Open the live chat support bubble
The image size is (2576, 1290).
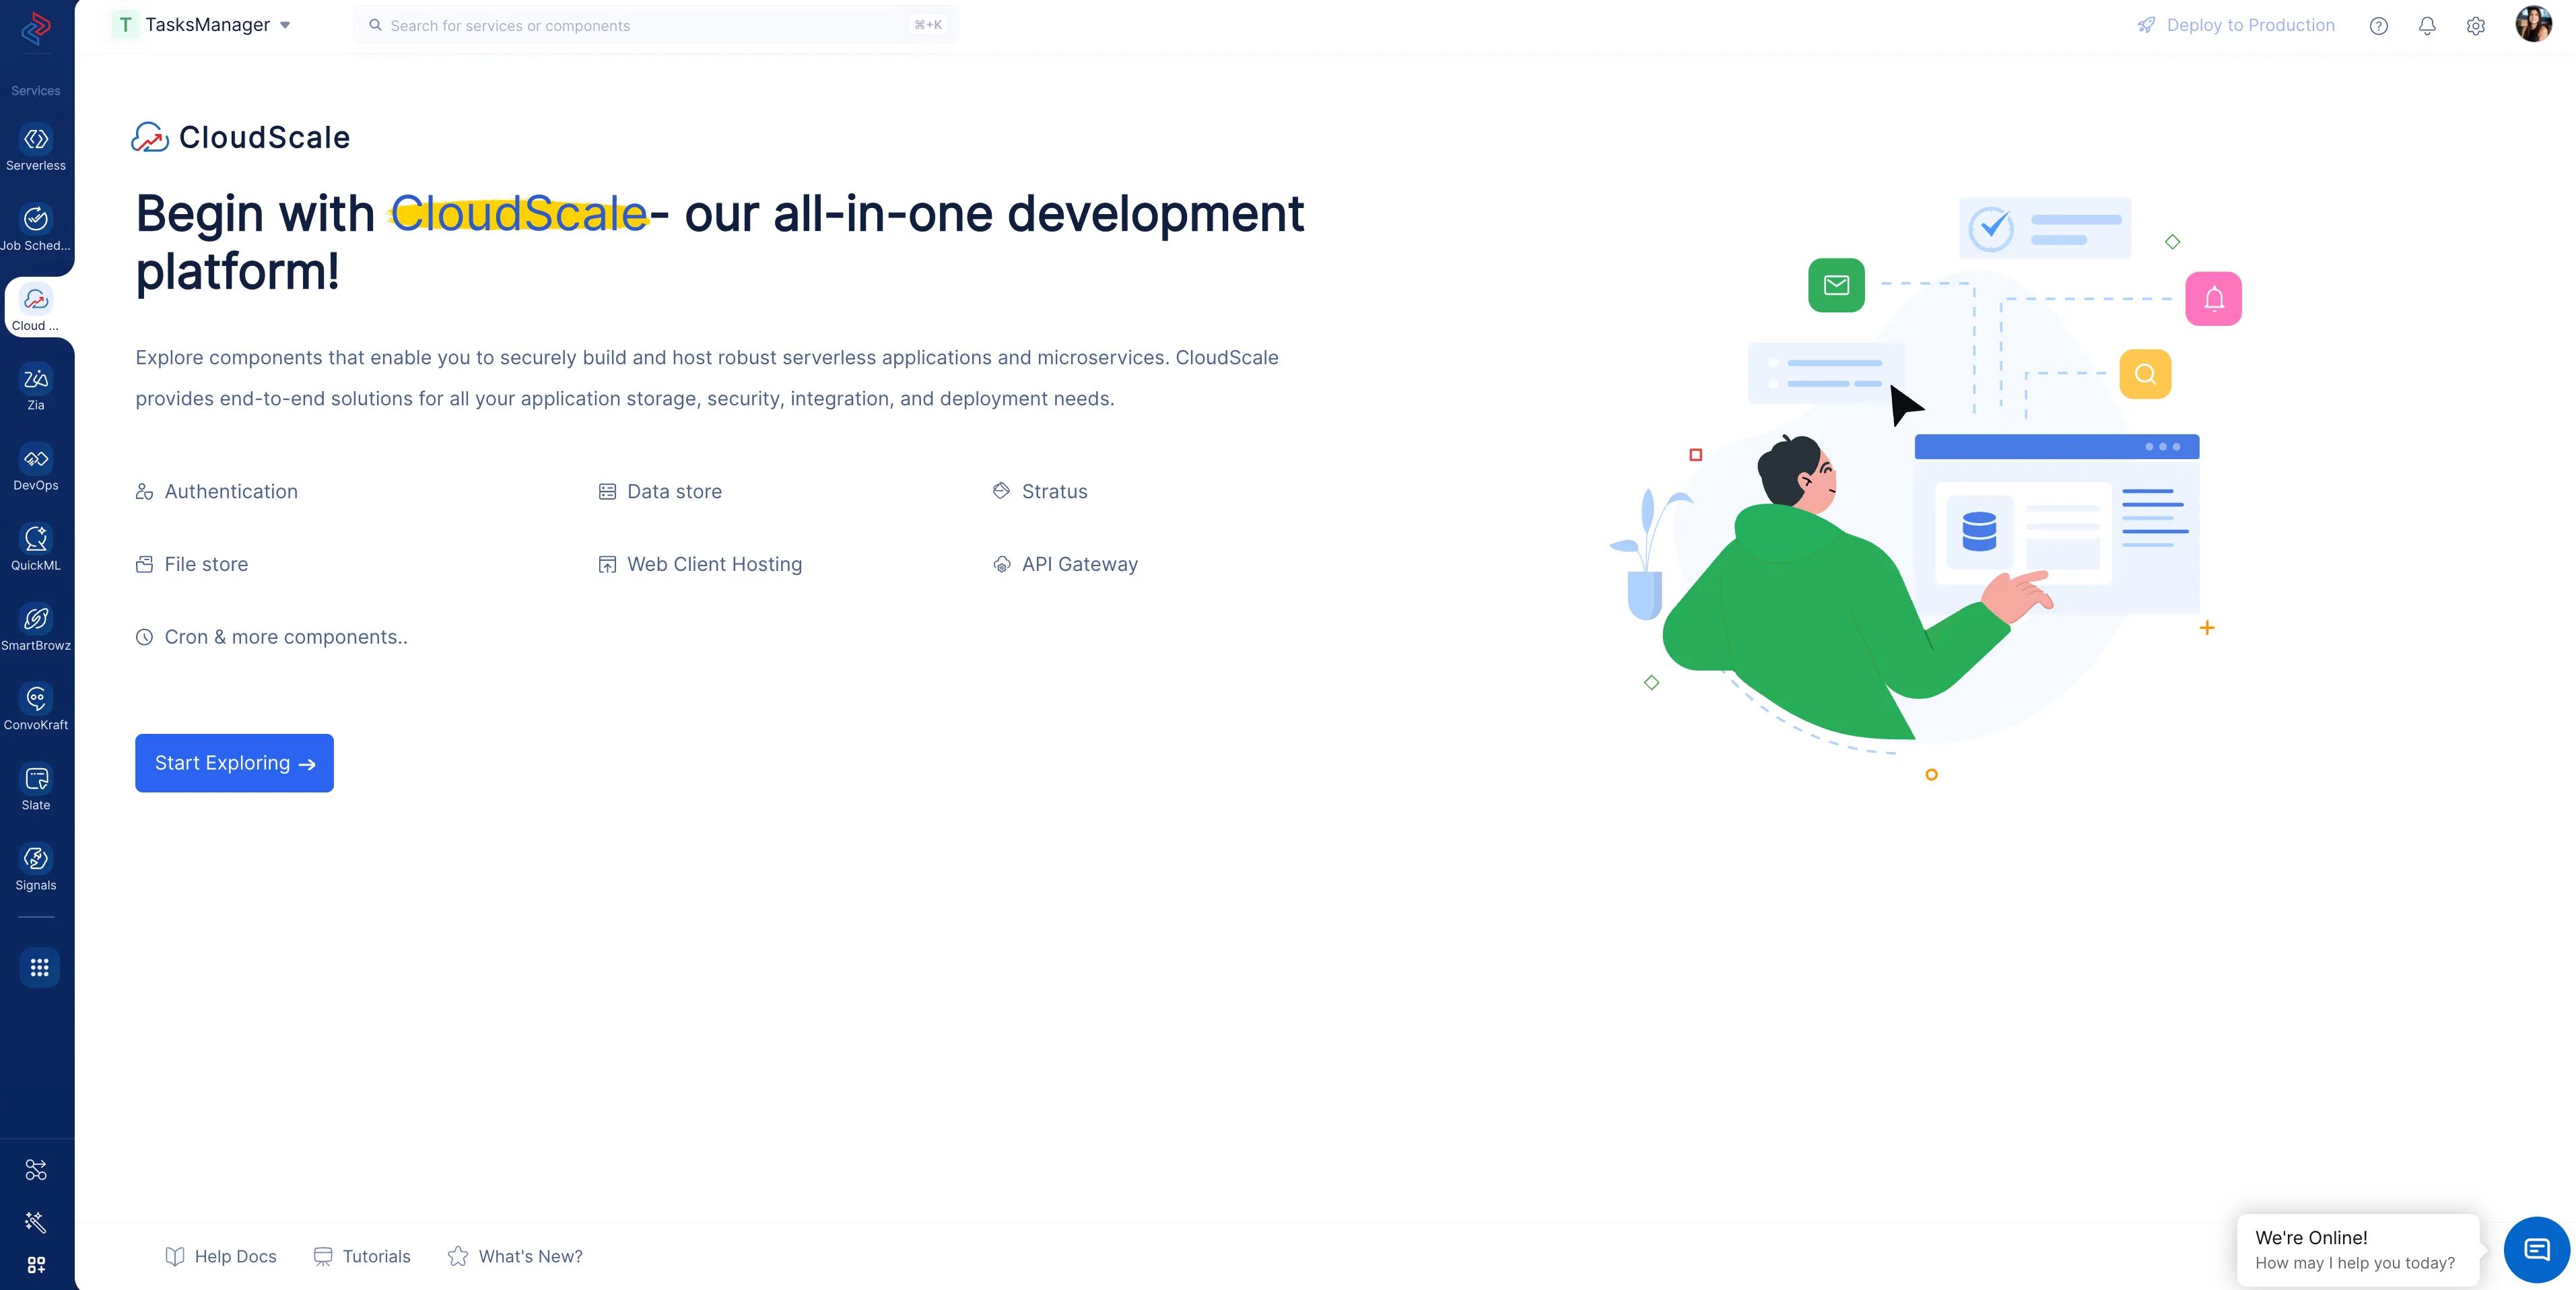[x=2536, y=1249]
